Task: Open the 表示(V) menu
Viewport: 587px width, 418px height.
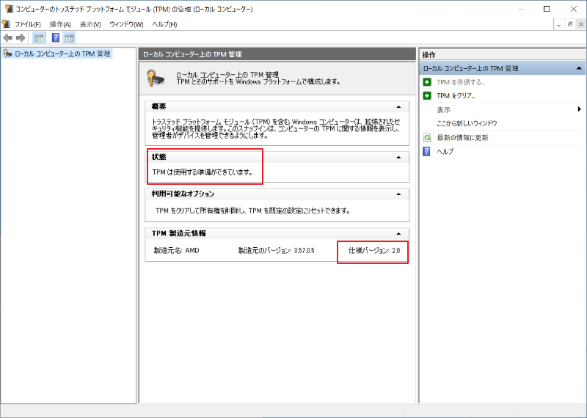Action: click(90, 24)
